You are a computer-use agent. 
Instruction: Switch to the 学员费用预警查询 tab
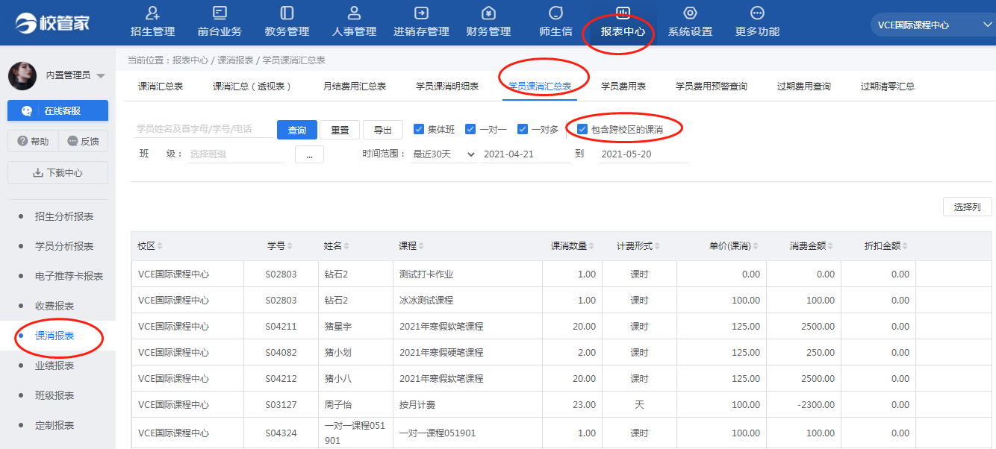[x=712, y=87]
